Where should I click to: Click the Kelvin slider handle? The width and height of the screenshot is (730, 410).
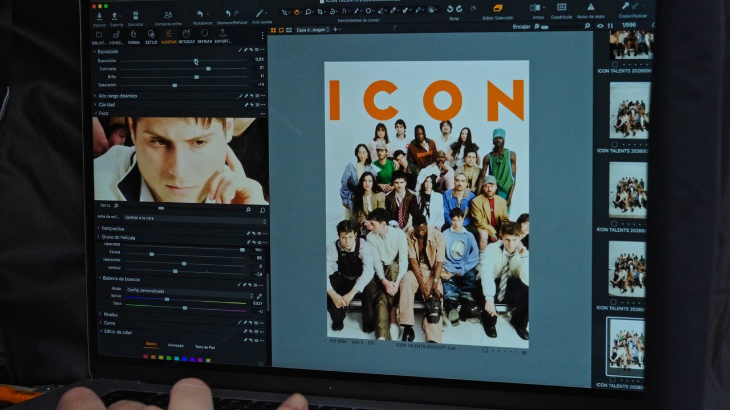pyautogui.click(x=167, y=299)
